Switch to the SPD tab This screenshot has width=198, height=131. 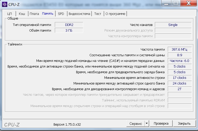(61, 14)
